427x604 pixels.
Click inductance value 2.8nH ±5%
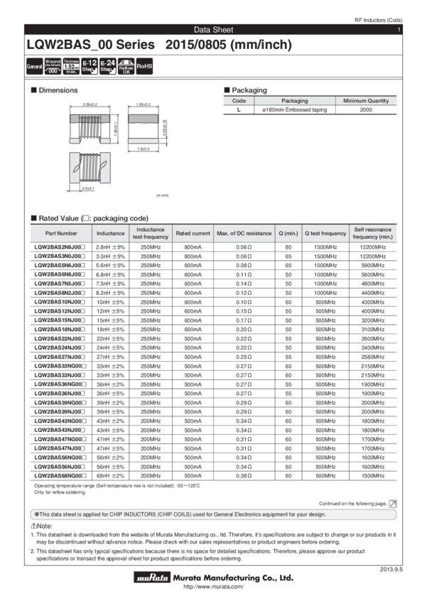point(111,247)
